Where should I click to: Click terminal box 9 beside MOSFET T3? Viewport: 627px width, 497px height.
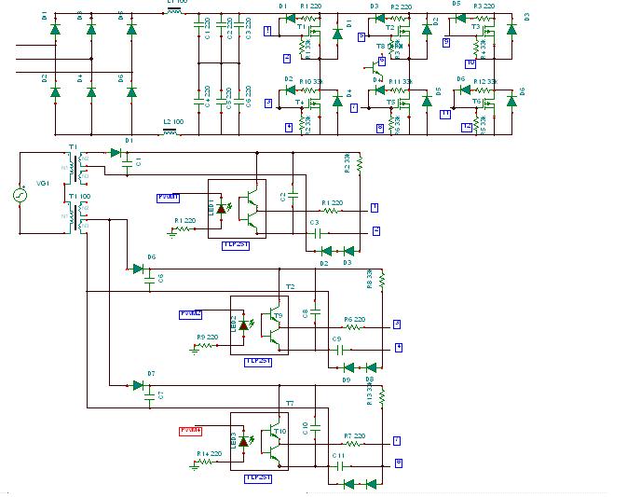(x=446, y=42)
